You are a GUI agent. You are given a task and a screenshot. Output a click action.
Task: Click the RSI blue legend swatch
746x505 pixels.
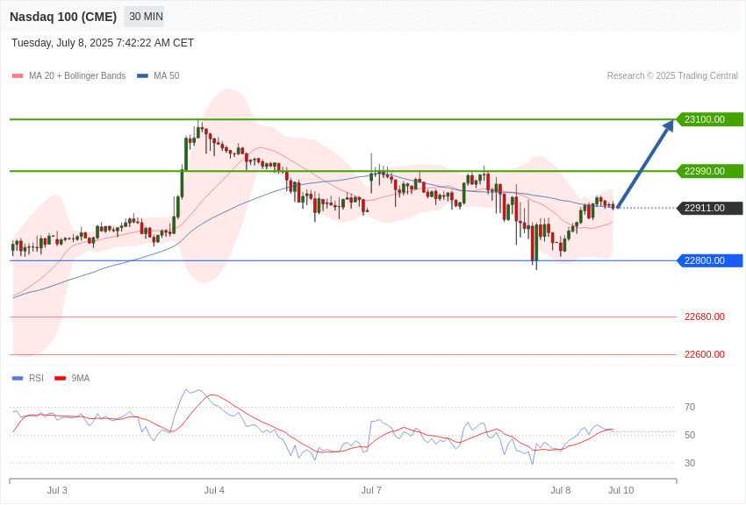[18, 379]
